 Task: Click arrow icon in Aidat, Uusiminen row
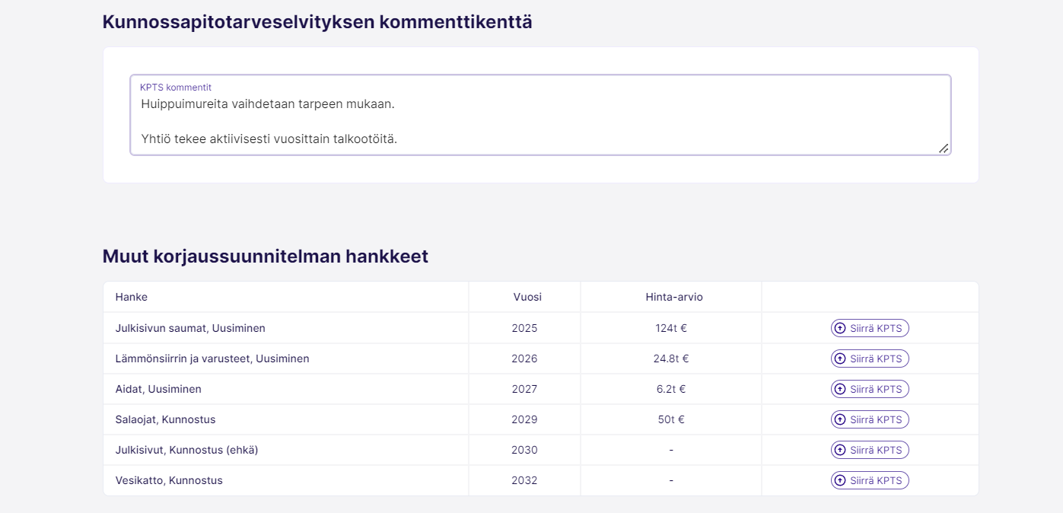click(x=840, y=389)
